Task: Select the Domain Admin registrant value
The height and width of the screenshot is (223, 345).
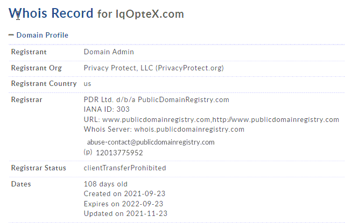Action: 109,52
